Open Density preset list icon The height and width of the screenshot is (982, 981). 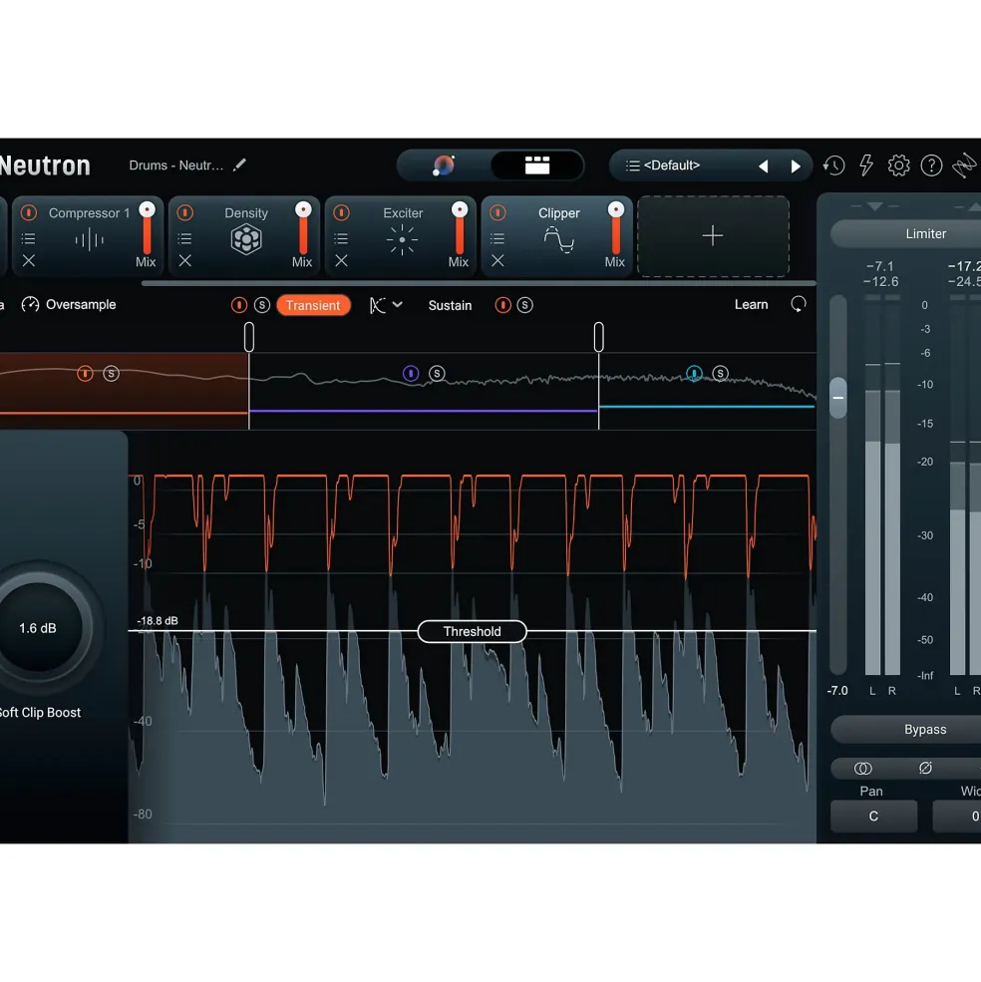[184, 238]
